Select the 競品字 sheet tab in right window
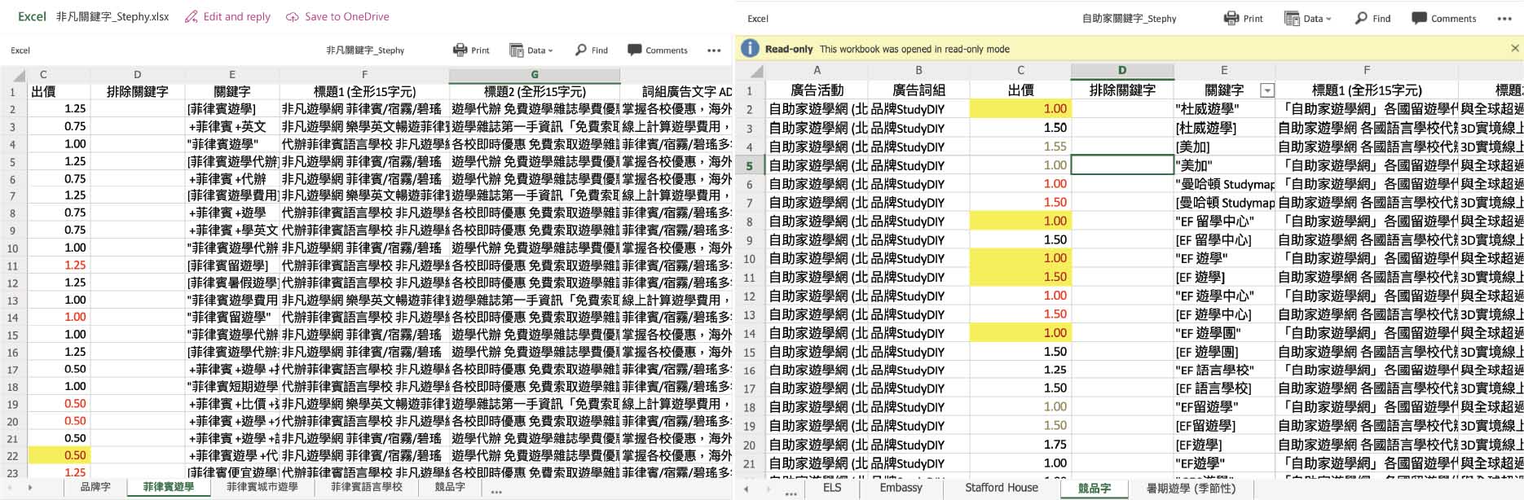 click(1095, 489)
